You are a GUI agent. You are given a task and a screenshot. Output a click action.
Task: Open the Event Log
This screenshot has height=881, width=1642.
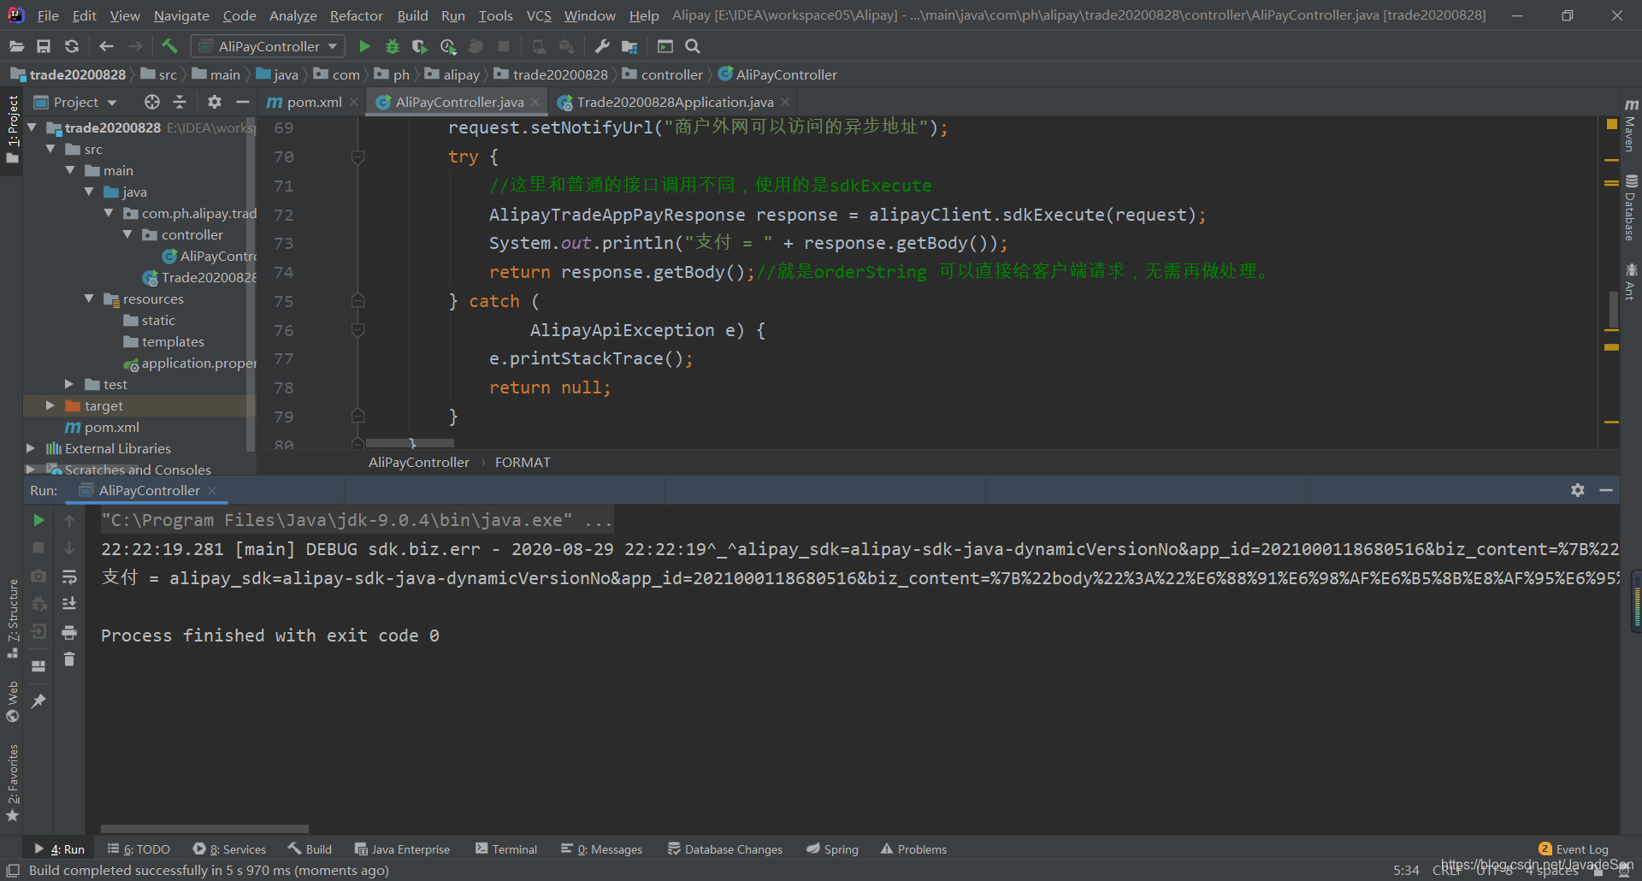(x=1574, y=849)
